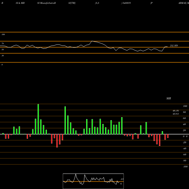The height and width of the screenshot is (189, 189).
Task: Click the "SI & MR" header label
Action: [20, 3]
